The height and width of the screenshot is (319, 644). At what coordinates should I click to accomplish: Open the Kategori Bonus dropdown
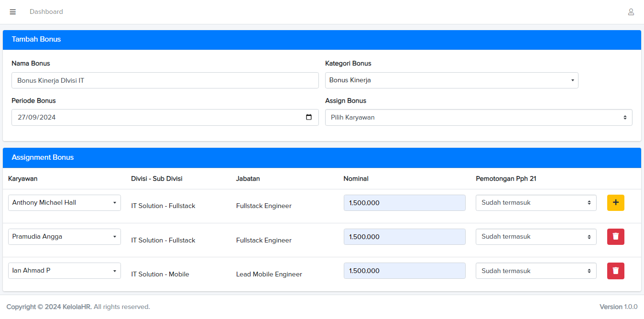[x=451, y=80]
